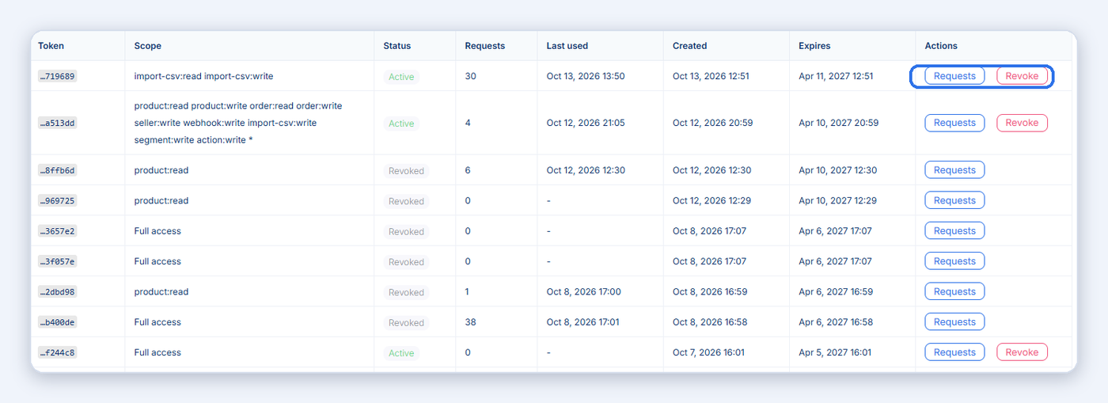Click expiry 'Apr 6, 2027 16:59'
The height and width of the screenshot is (403, 1108).
point(836,291)
